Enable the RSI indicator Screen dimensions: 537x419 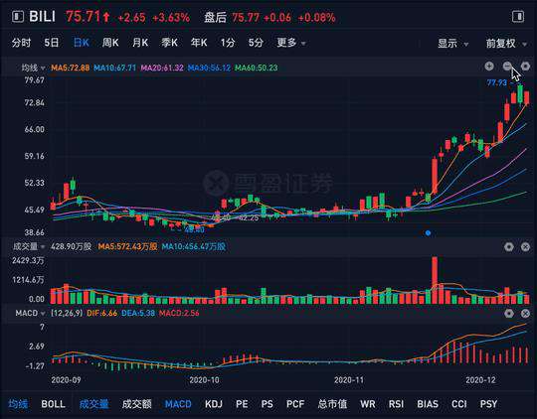(x=396, y=404)
